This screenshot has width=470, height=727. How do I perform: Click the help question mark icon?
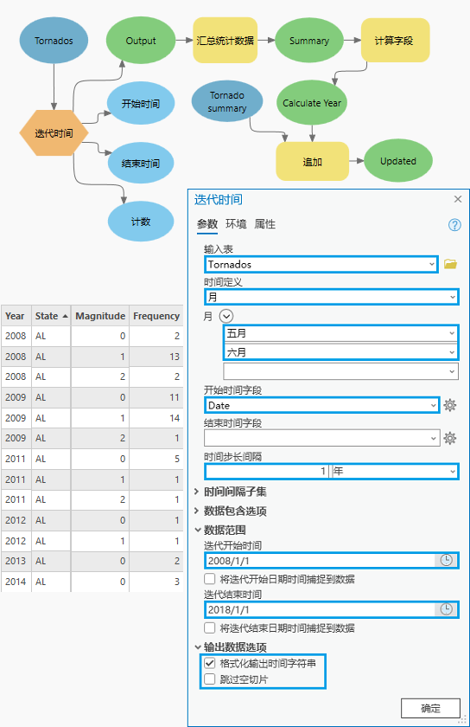click(454, 225)
